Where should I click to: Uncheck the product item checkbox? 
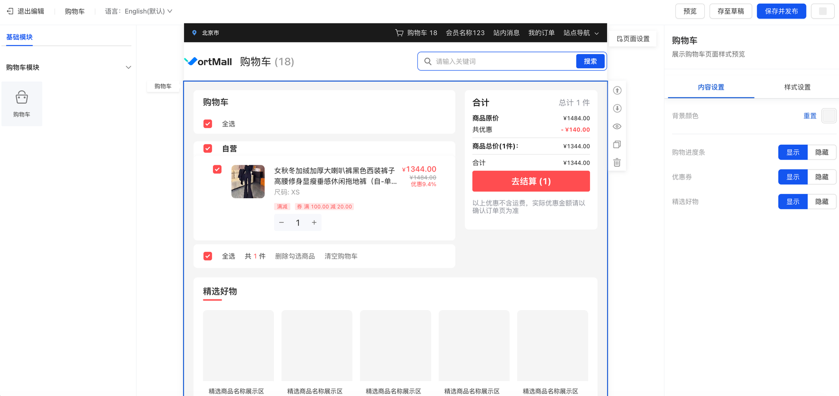click(217, 169)
